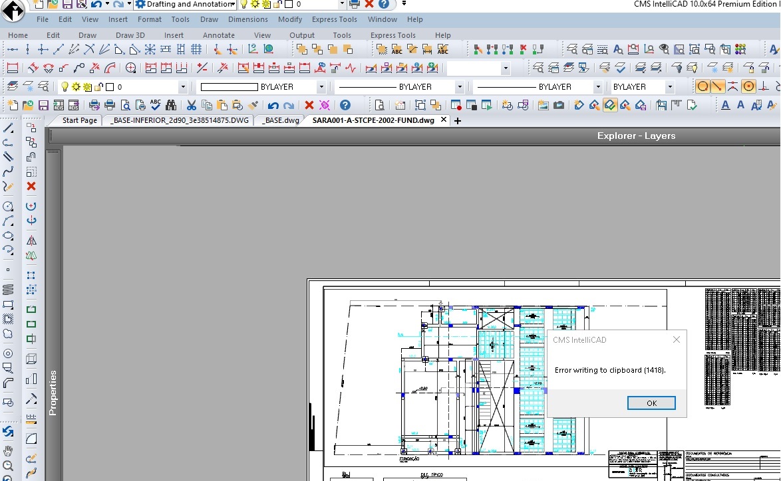The image size is (781, 481).
Task: Open the color BYLAYER dropdown
Action: coord(321,86)
